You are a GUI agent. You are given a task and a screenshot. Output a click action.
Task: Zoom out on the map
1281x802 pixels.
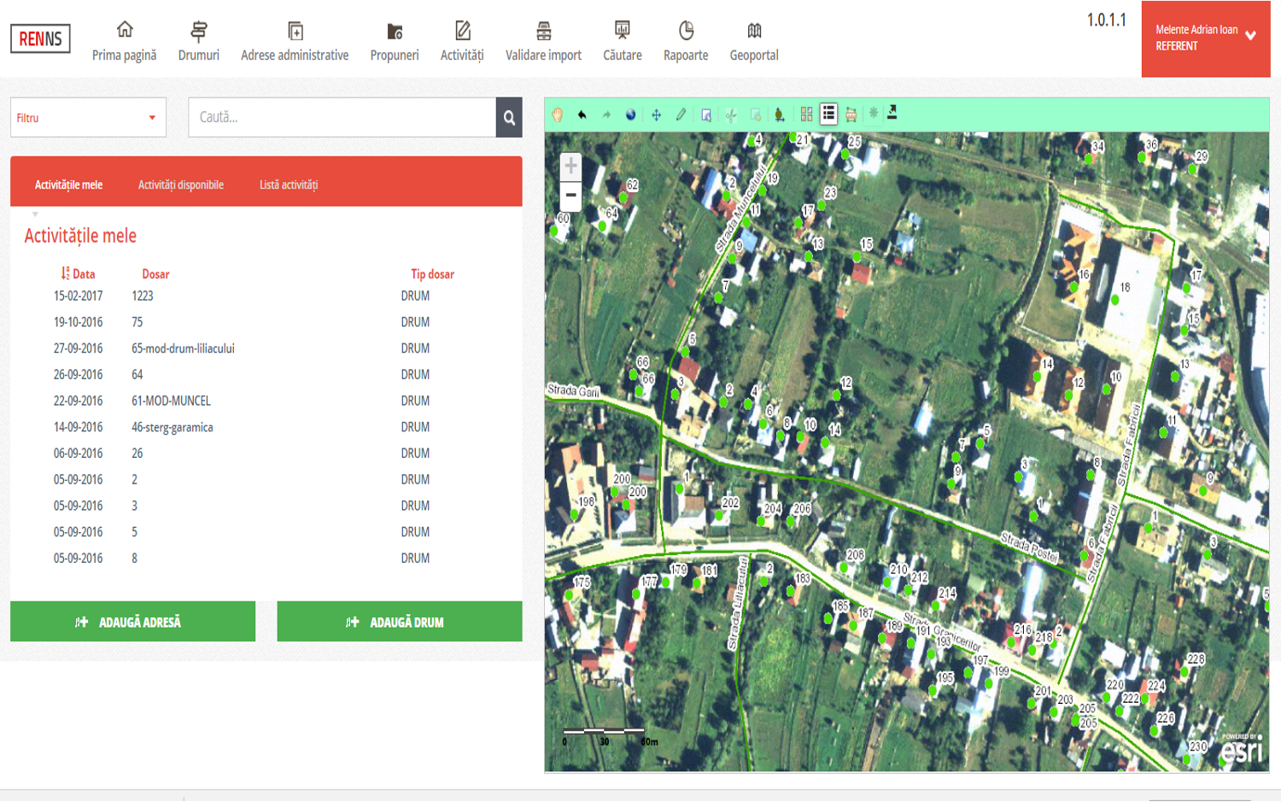570,195
